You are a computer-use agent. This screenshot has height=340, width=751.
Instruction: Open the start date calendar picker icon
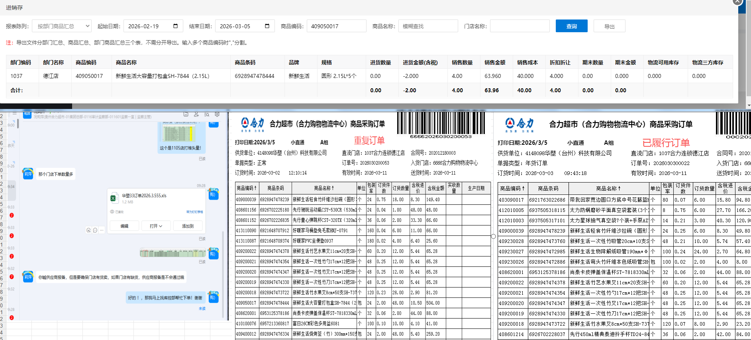(x=175, y=26)
